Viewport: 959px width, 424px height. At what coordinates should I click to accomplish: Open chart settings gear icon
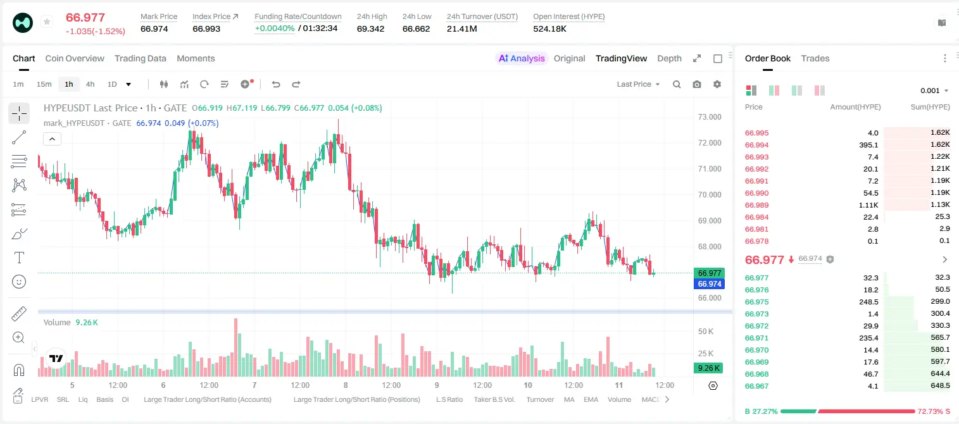[717, 84]
